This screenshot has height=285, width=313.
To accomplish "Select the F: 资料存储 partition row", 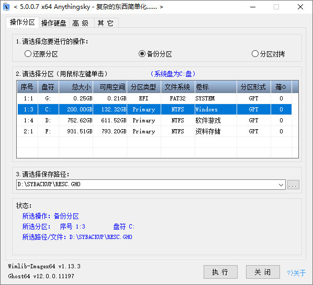I will [x=154, y=131].
